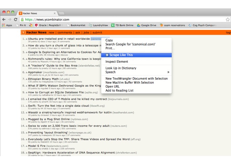The width and height of the screenshot is (231, 164).
Task: Open '501 comments' on Swiss story
Action: [x=69, y=128]
